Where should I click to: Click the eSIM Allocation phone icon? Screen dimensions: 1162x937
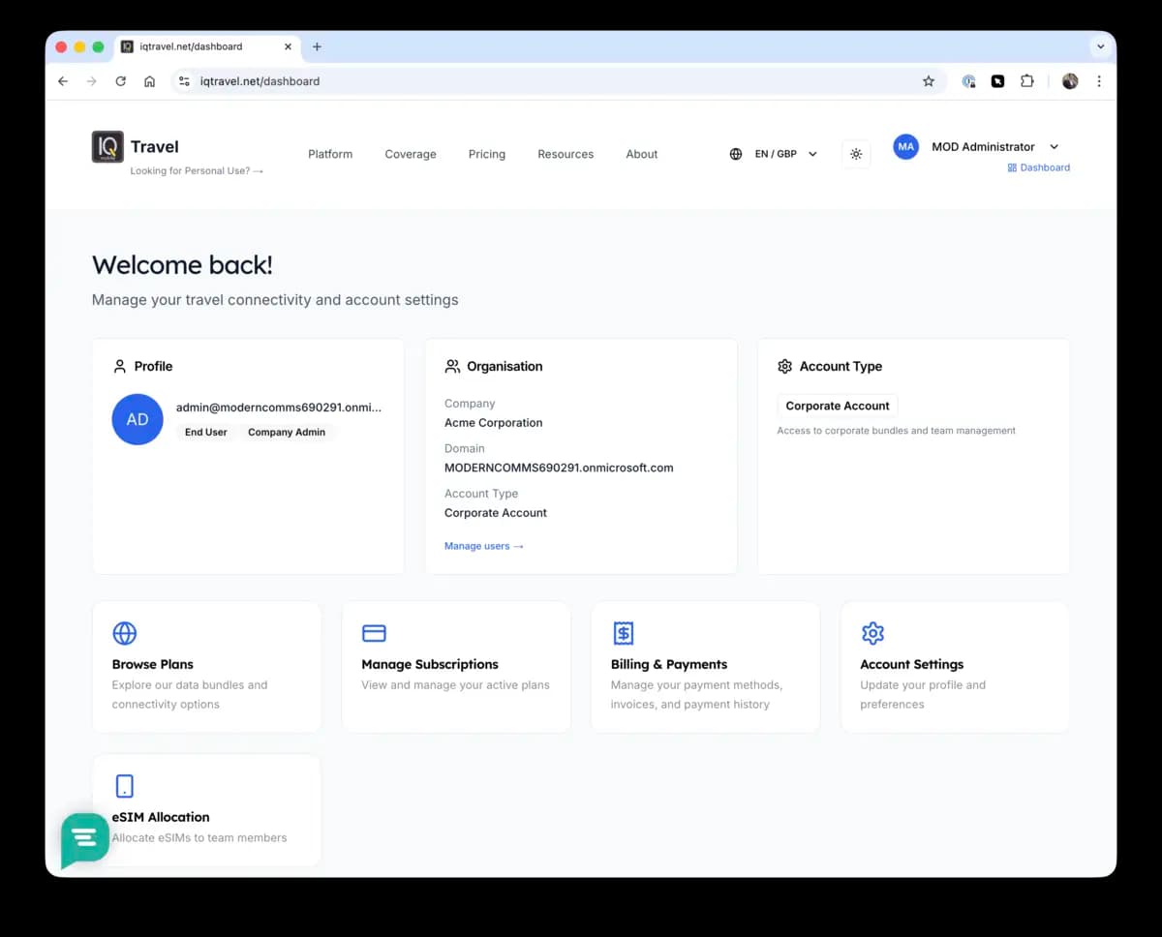pyautogui.click(x=124, y=786)
